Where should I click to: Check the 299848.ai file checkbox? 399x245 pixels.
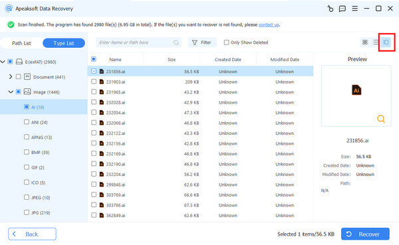[94, 184]
